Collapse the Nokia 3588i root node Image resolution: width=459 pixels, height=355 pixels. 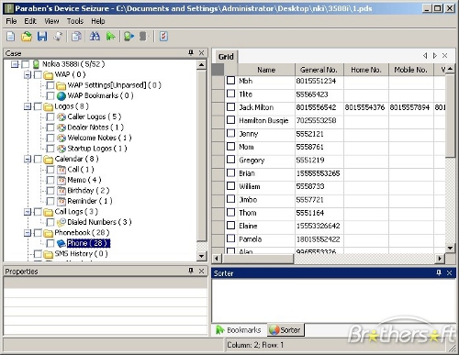click(x=15, y=64)
